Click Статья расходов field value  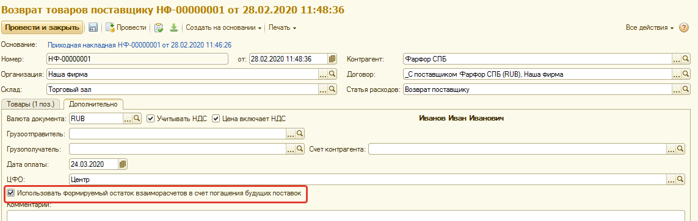pyautogui.click(x=537, y=89)
